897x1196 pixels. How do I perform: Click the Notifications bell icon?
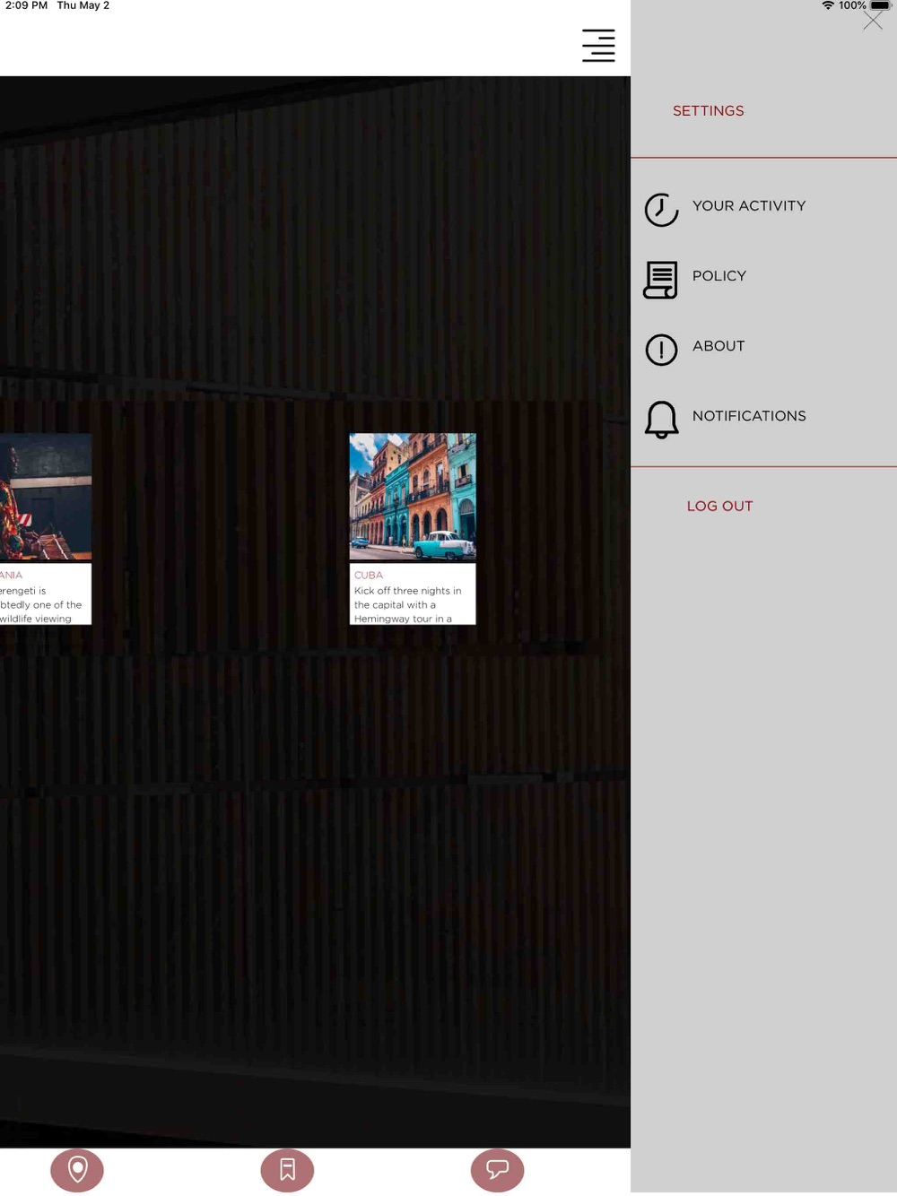[x=661, y=420]
